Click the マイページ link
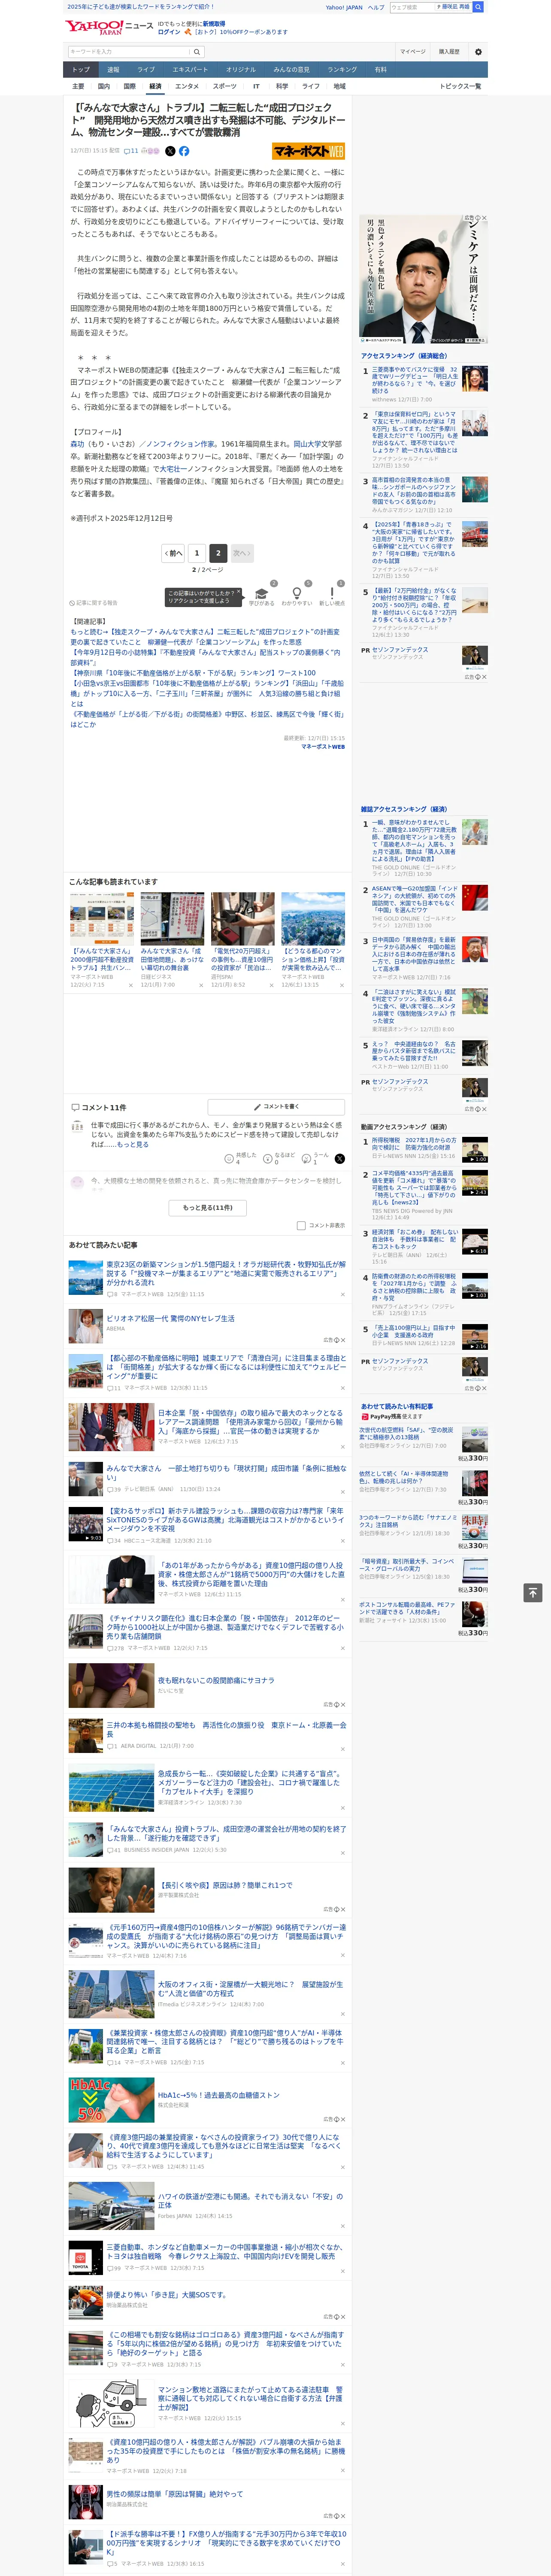 tap(413, 52)
